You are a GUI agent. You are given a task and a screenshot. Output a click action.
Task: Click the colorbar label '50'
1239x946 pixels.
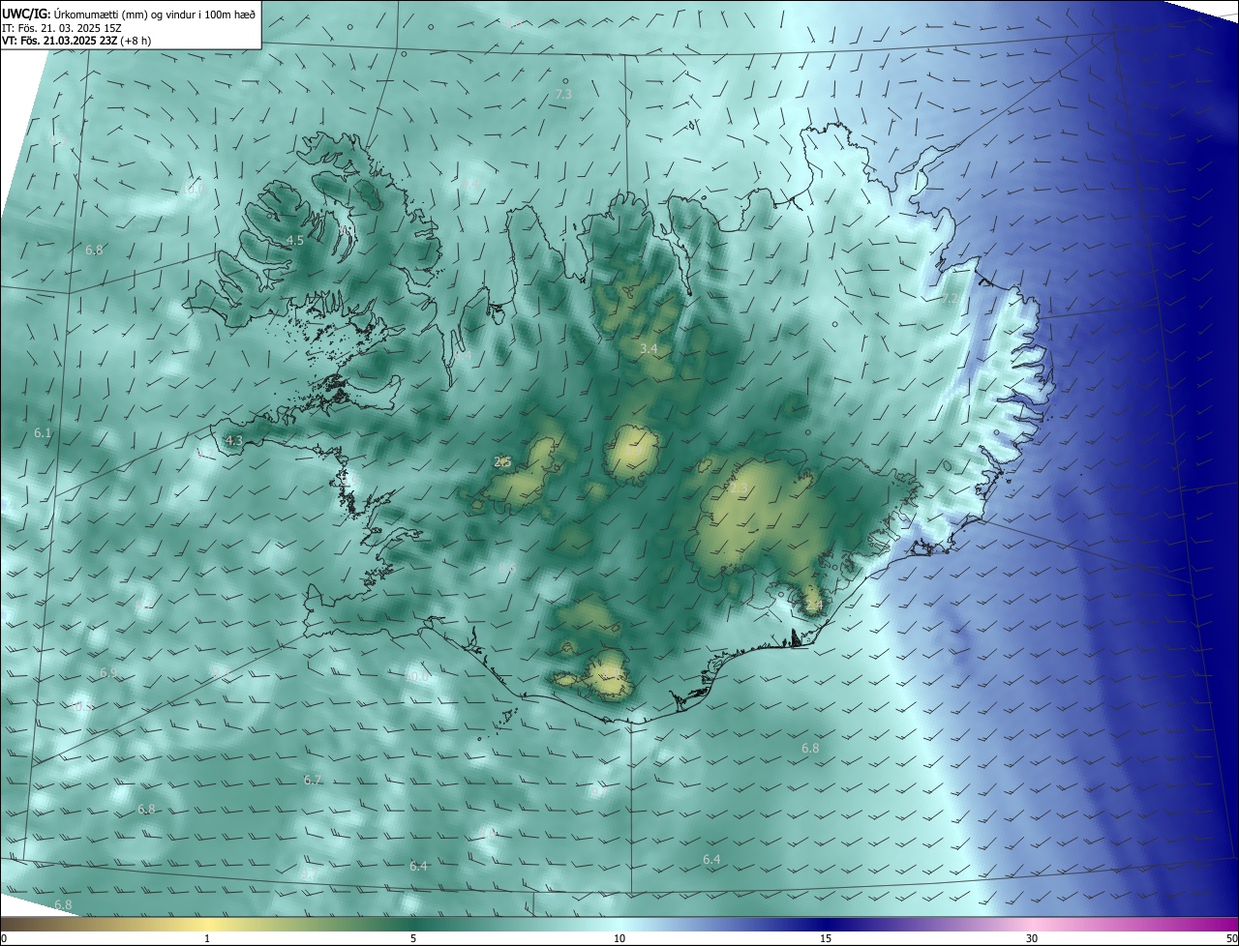(1231, 938)
